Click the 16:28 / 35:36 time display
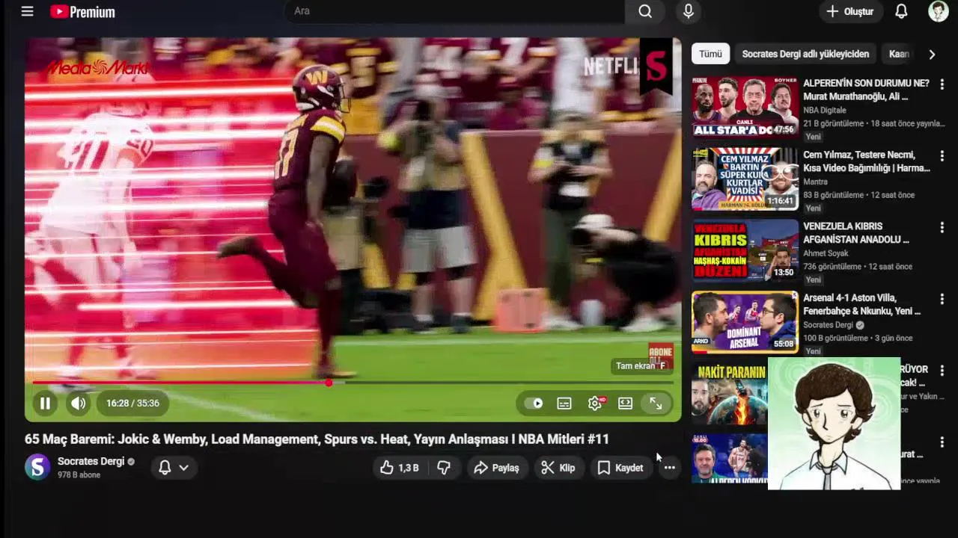 pos(132,403)
